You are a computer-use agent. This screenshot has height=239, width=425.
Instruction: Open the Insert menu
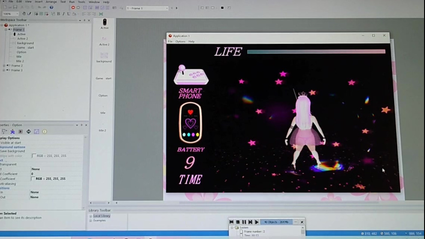[39, 2]
